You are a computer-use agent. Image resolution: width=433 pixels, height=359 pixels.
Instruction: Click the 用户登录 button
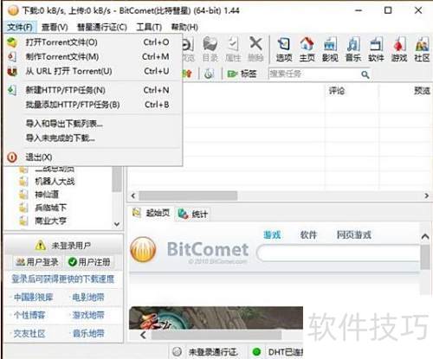(x=37, y=262)
